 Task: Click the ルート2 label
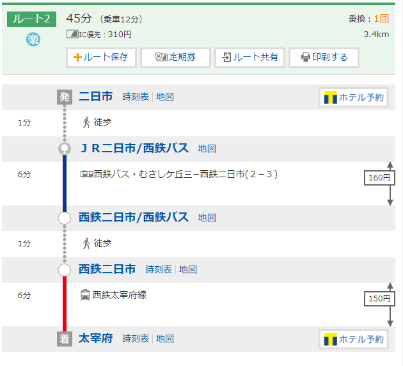31,19
